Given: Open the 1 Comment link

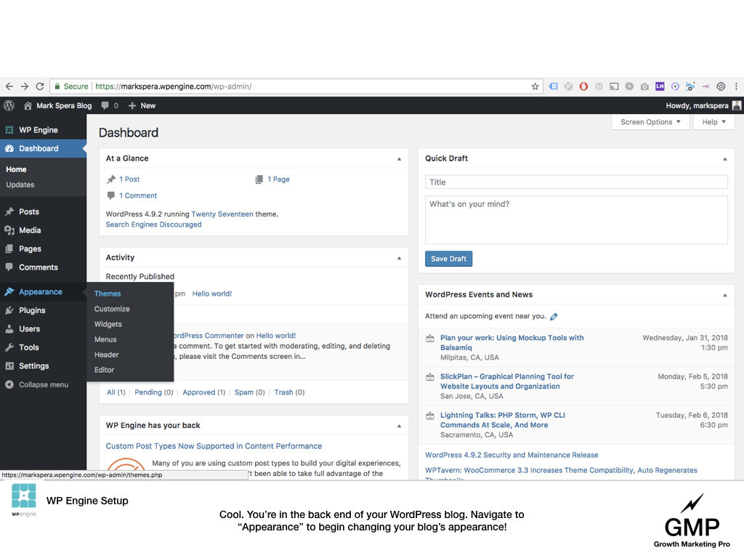Looking at the screenshot, I should (x=138, y=195).
